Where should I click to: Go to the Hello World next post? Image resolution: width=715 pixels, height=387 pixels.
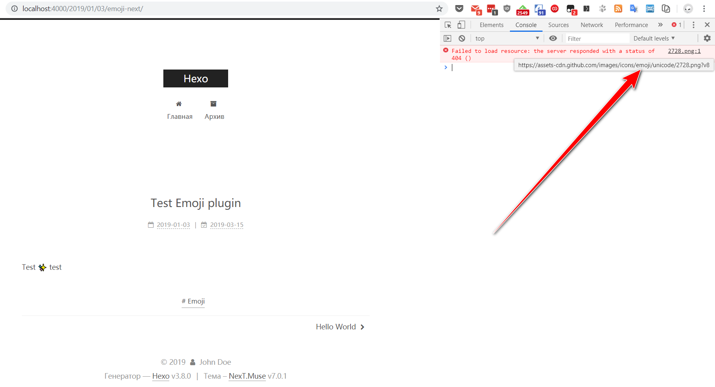point(340,327)
